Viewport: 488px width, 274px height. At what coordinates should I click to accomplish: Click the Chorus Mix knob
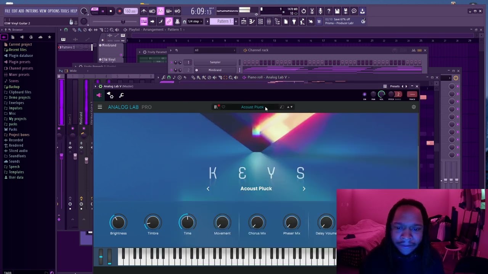point(257,223)
